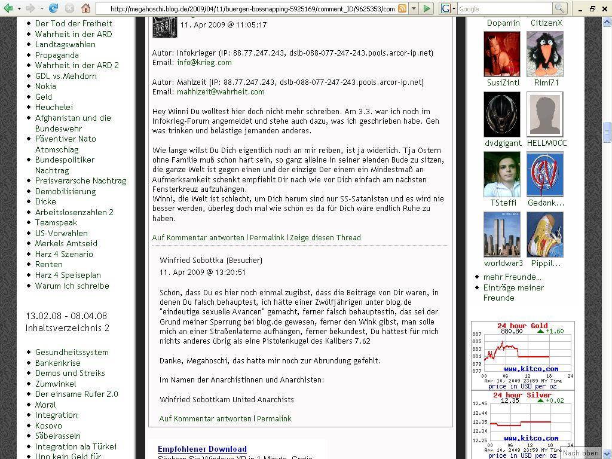Viewport: 612px width, 459px height.
Task: Click the 'mehr Freunde...' link
Action: click(512, 277)
